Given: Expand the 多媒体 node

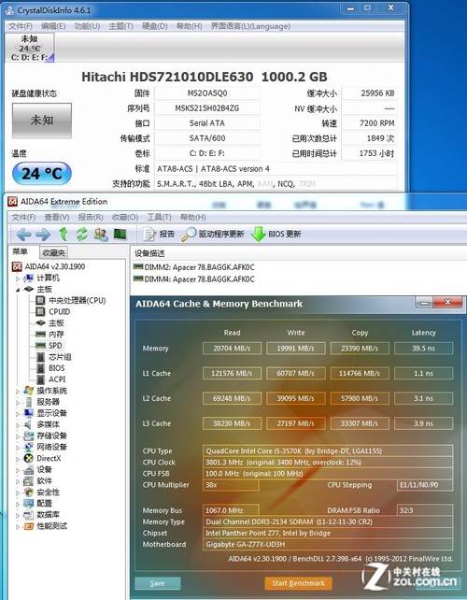Looking at the screenshot, I should click(x=18, y=425).
